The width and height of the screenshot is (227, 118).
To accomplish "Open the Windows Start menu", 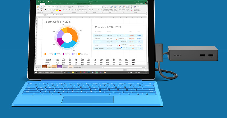I will pos(36,72).
